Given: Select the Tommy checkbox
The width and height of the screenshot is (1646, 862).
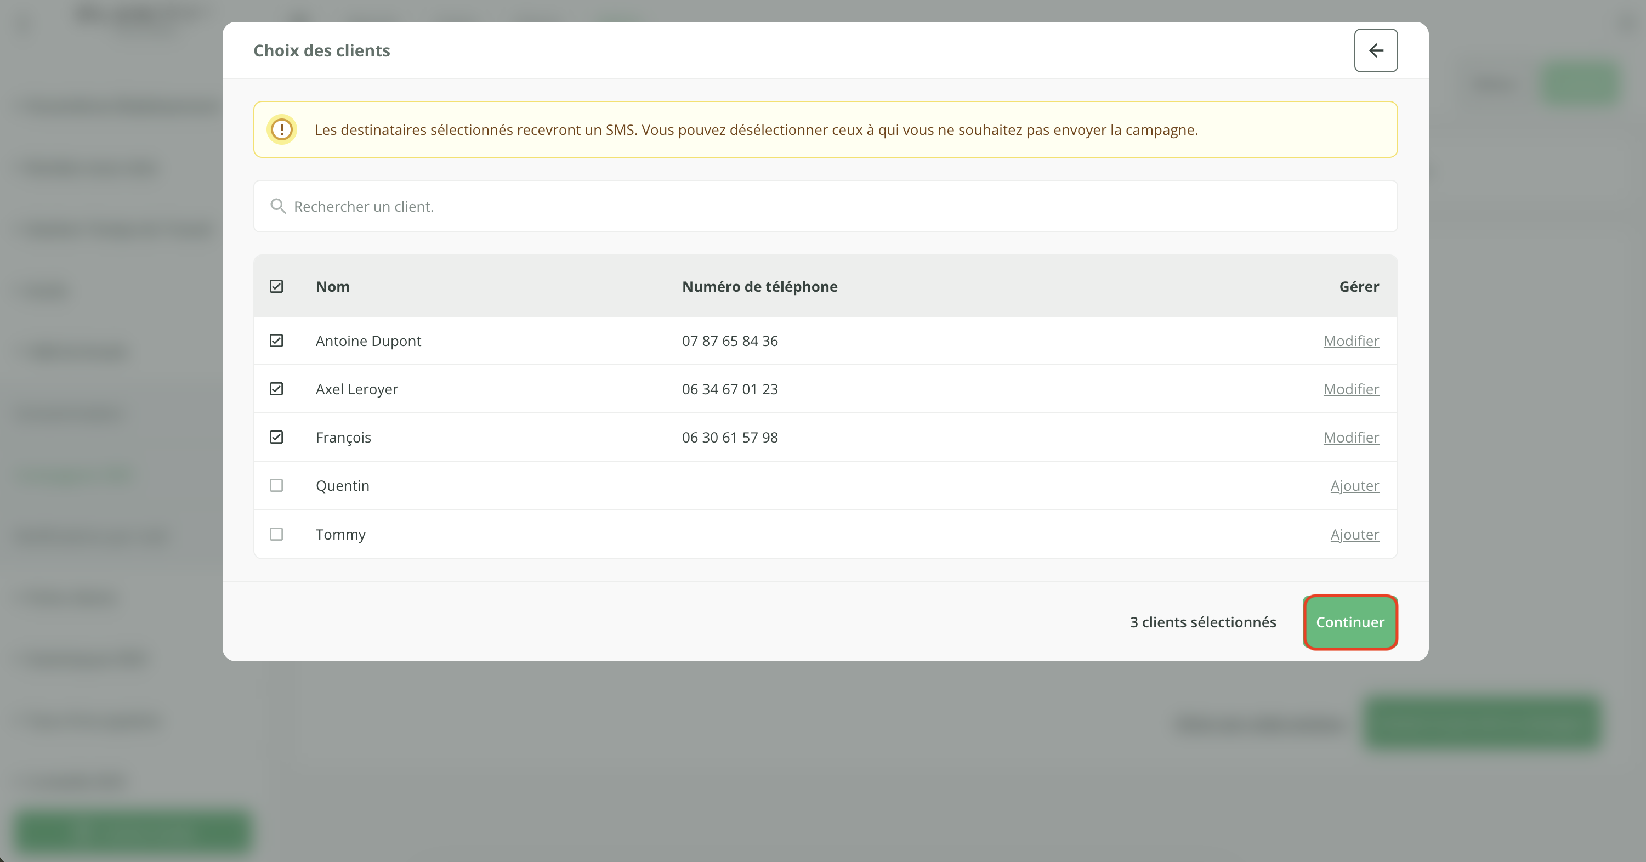Looking at the screenshot, I should tap(276, 534).
